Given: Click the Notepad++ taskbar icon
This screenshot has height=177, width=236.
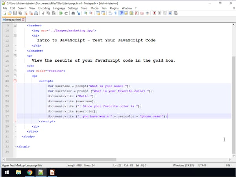Looking at the screenshot, I should 41,172.
